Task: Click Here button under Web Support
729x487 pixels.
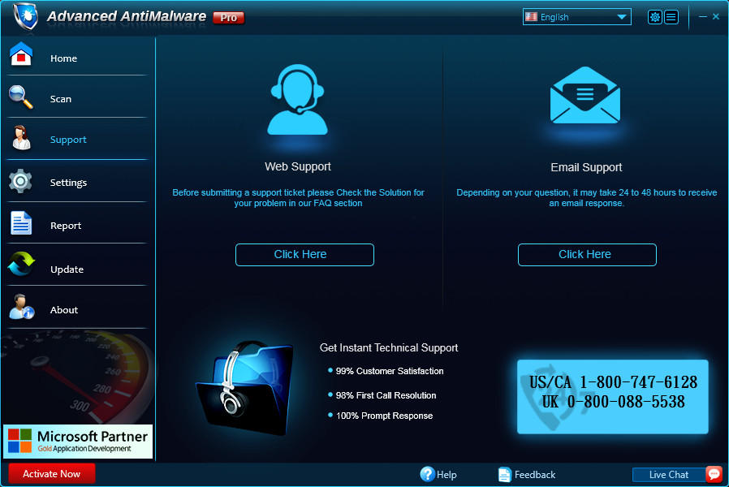Action: (304, 255)
